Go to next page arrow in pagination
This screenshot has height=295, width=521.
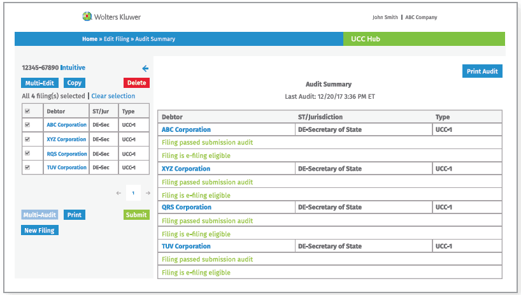pos(148,192)
